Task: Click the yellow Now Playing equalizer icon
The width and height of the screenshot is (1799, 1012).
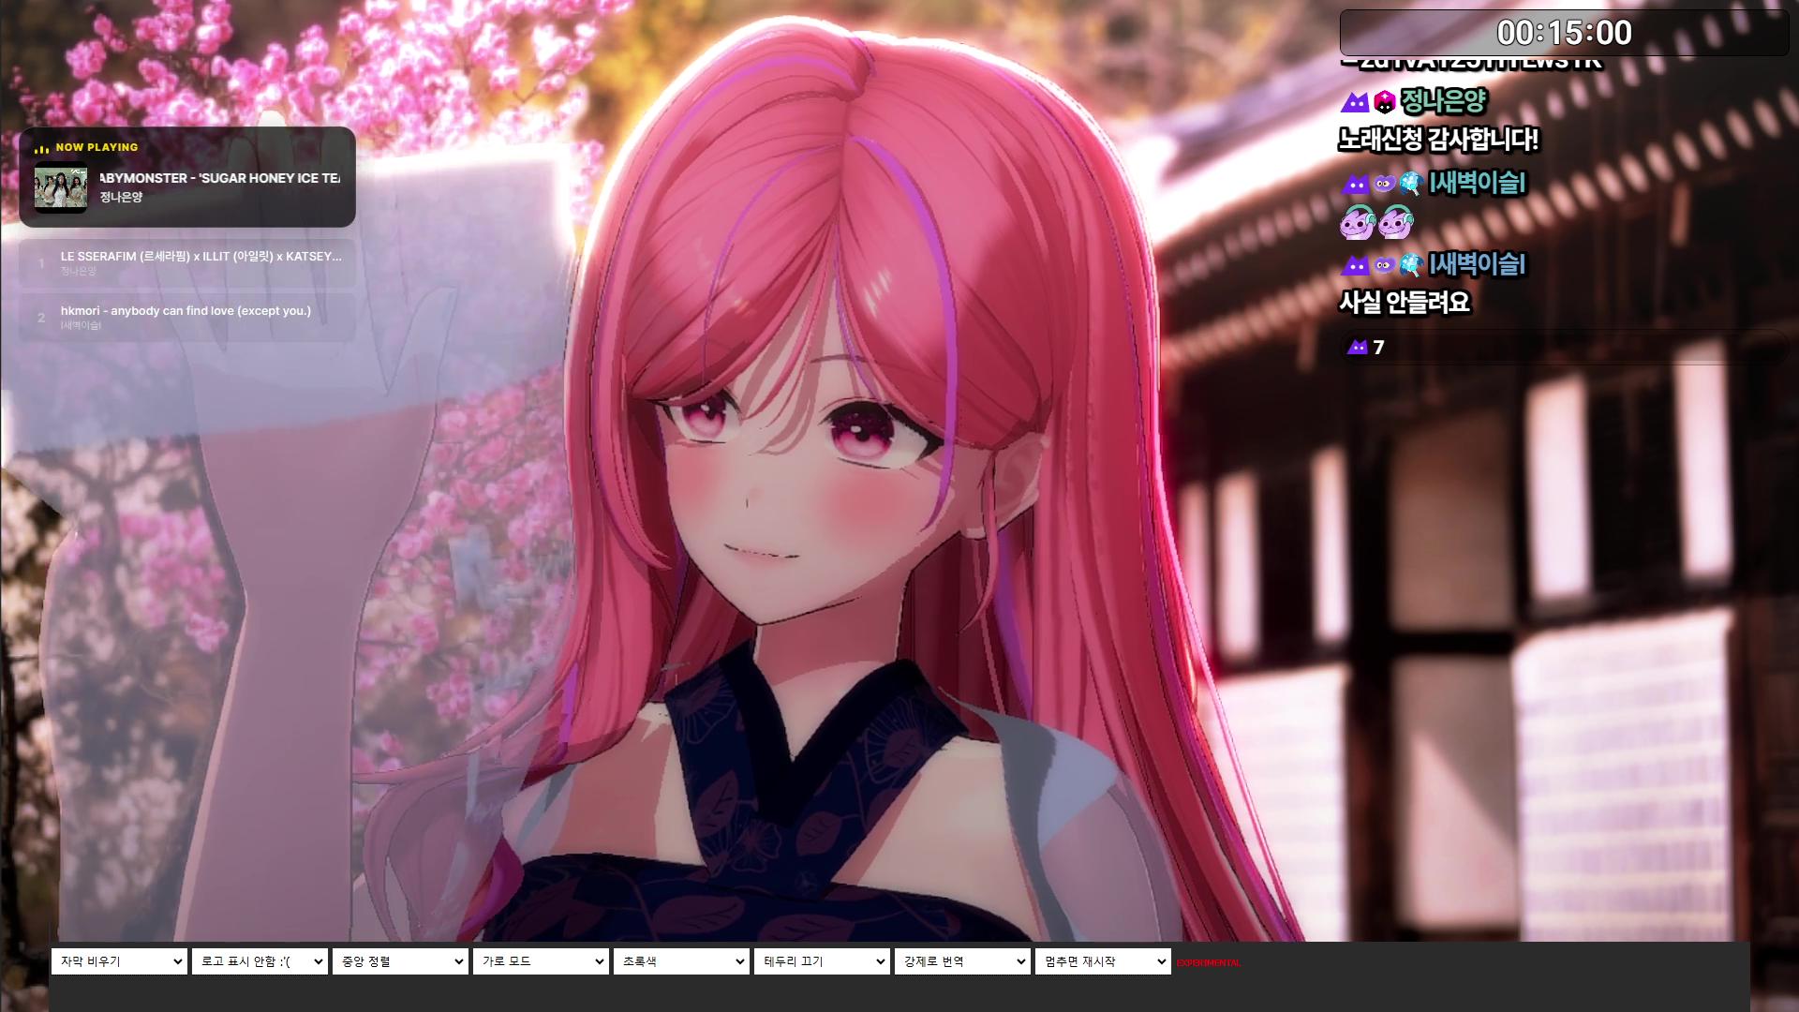Action: [41, 148]
